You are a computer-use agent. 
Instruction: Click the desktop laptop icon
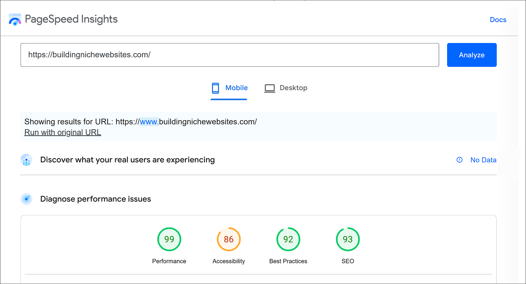[x=269, y=88]
